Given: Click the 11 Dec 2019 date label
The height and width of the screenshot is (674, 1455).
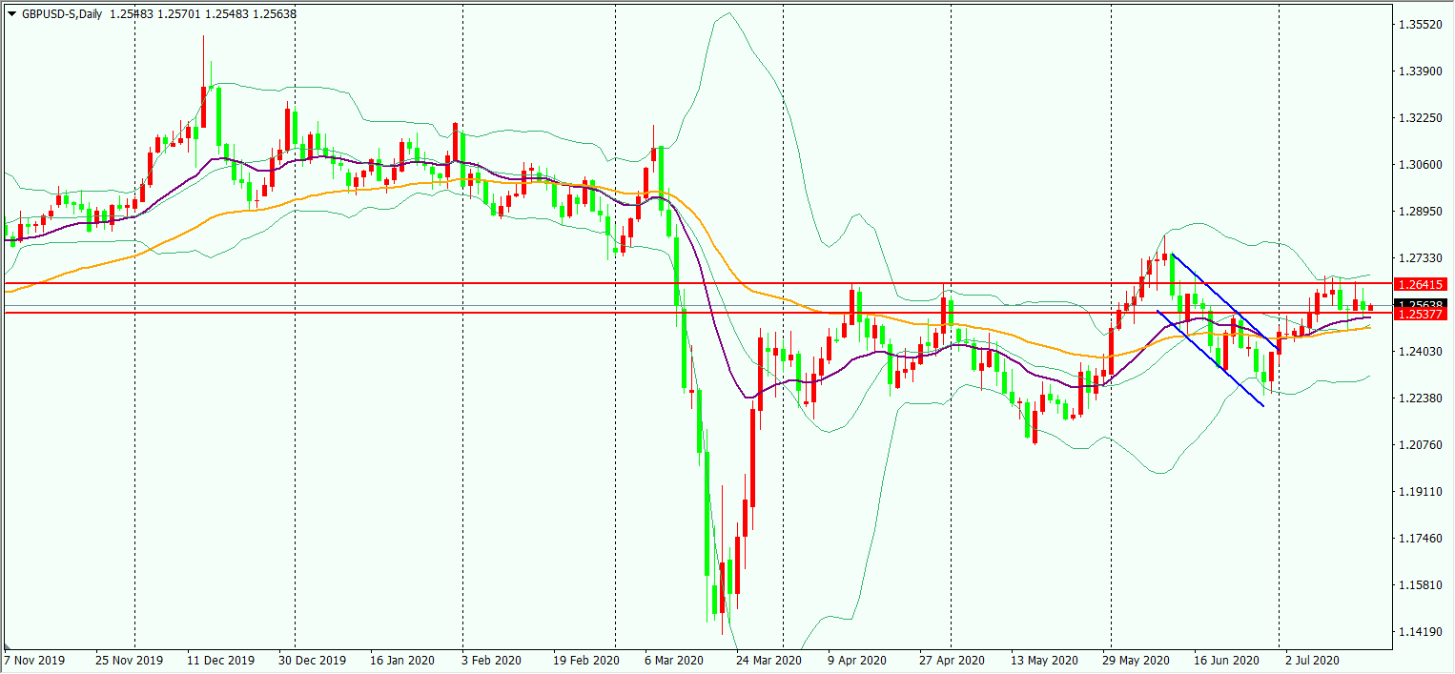Looking at the screenshot, I should 222,661.
